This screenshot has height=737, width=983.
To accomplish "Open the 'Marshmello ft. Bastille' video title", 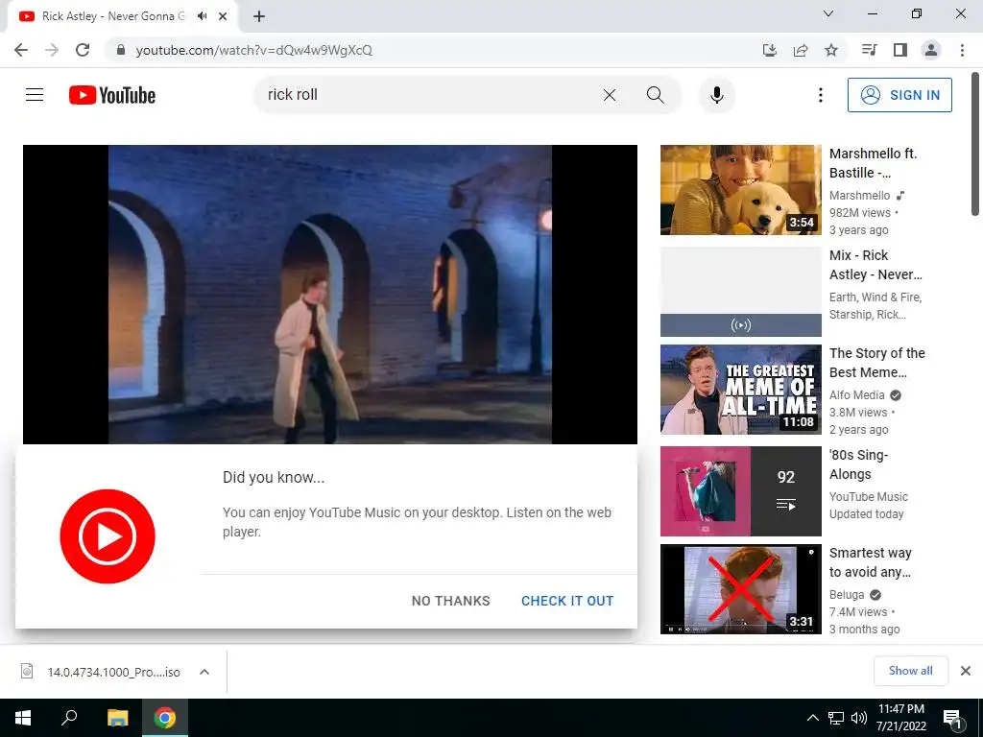I will click(873, 163).
